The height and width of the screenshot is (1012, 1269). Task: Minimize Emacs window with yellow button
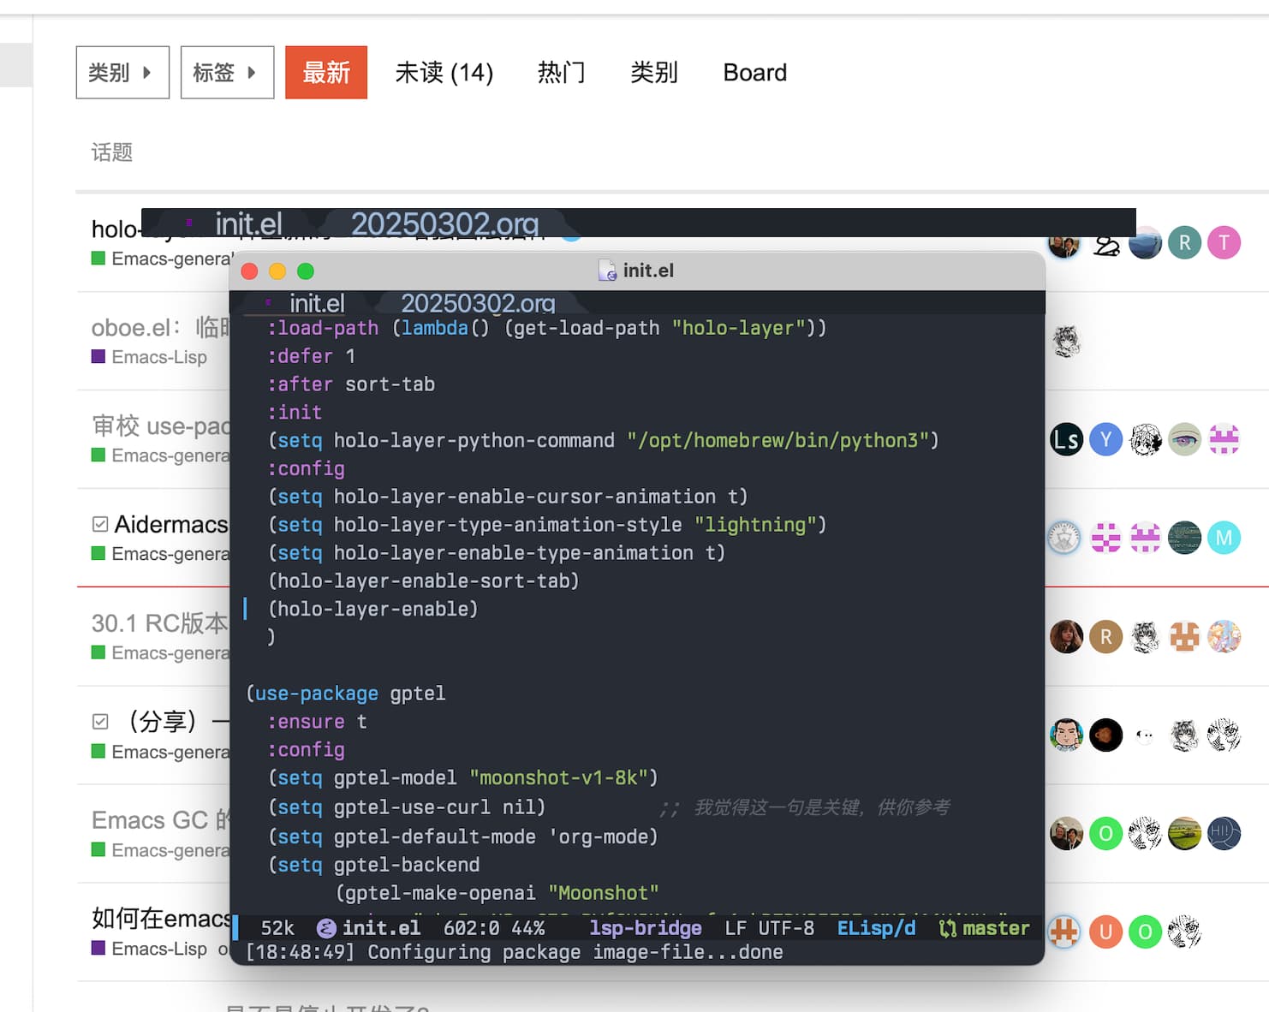[277, 271]
